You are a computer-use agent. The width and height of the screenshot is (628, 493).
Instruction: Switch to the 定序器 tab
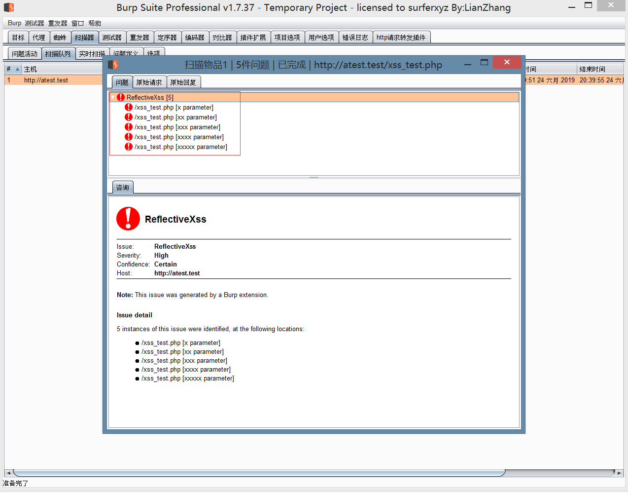[167, 38]
